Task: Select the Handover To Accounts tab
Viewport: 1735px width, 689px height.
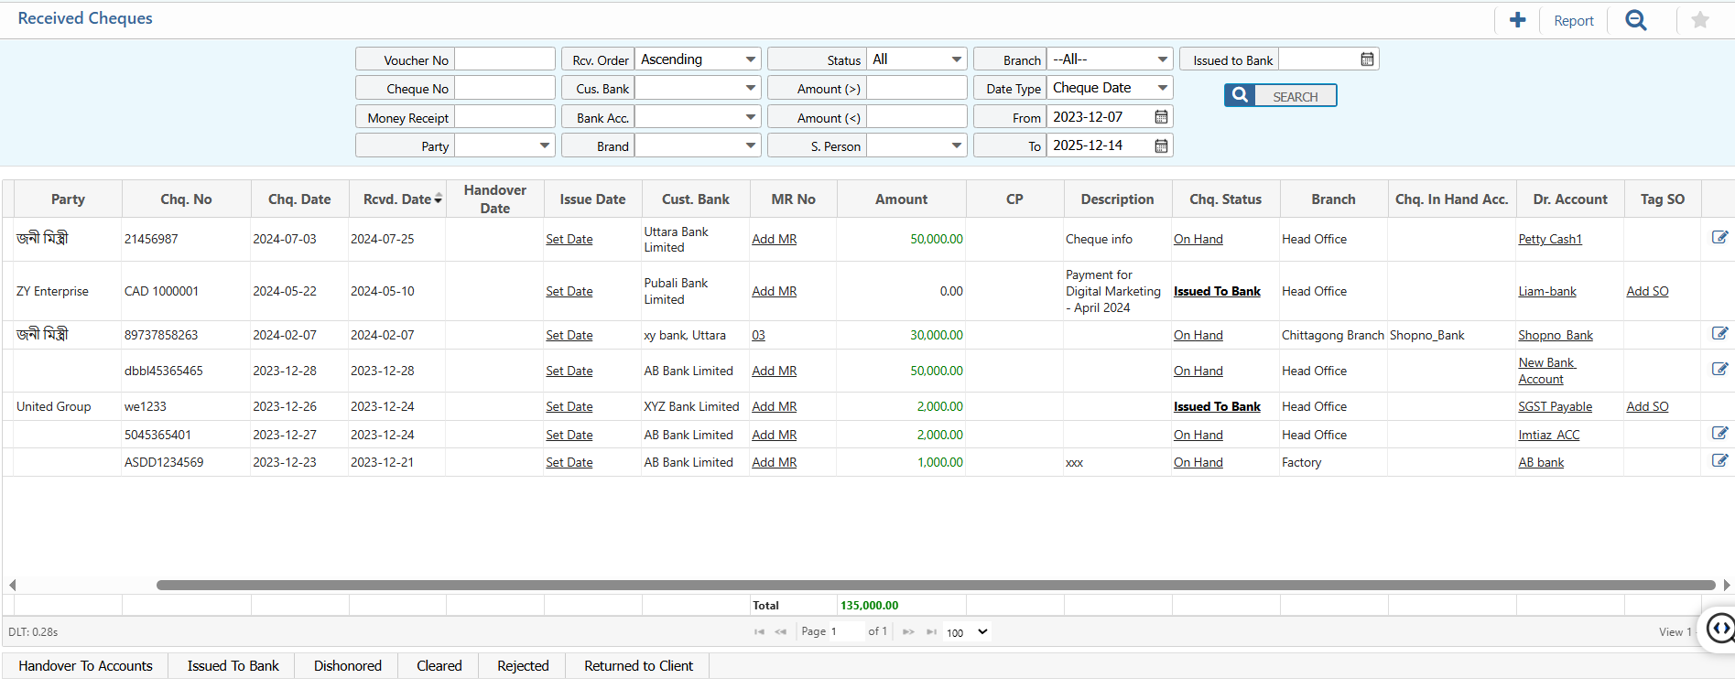Action: click(x=85, y=666)
